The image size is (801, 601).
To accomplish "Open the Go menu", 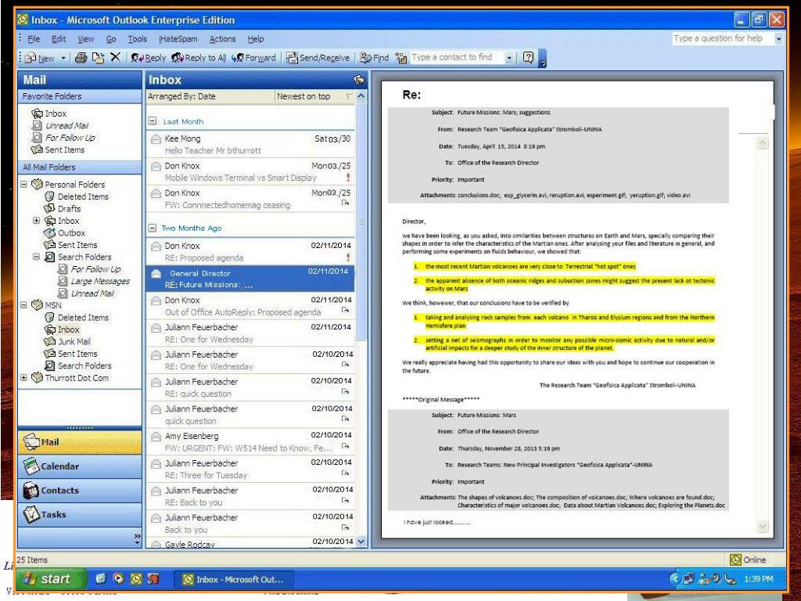I will pyautogui.click(x=111, y=39).
